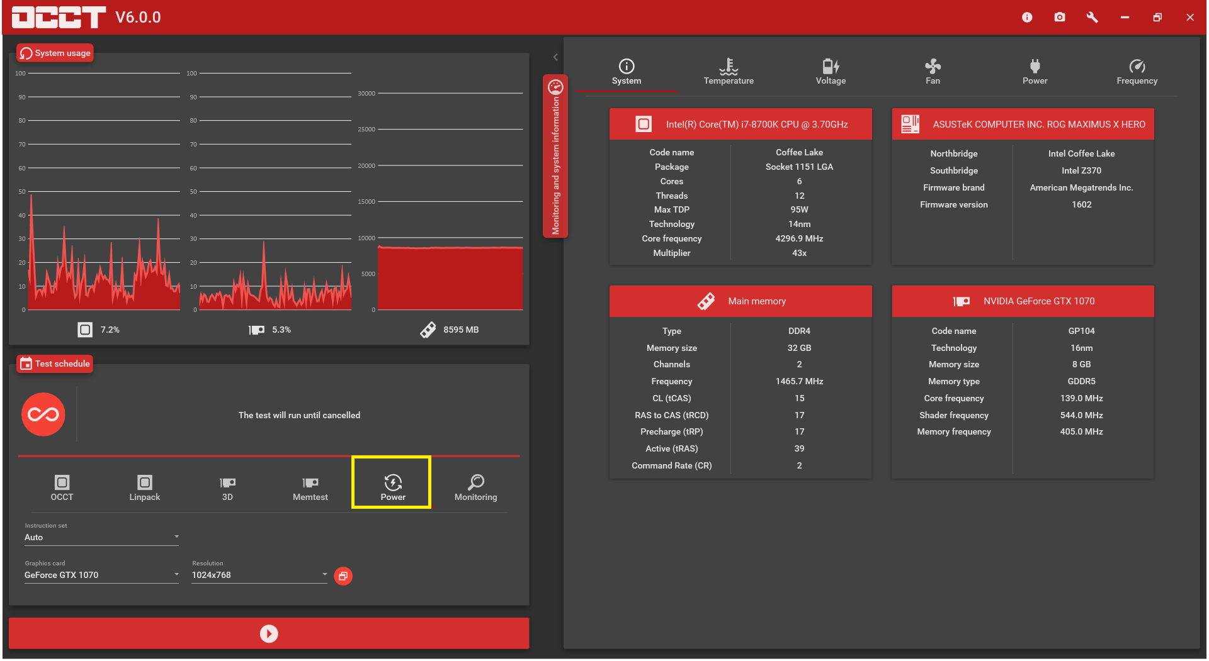Click the gauge icon on Monitoring side tab
Image resolution: width=1209 pixels, height=661 pixels.
coord(555,87)
